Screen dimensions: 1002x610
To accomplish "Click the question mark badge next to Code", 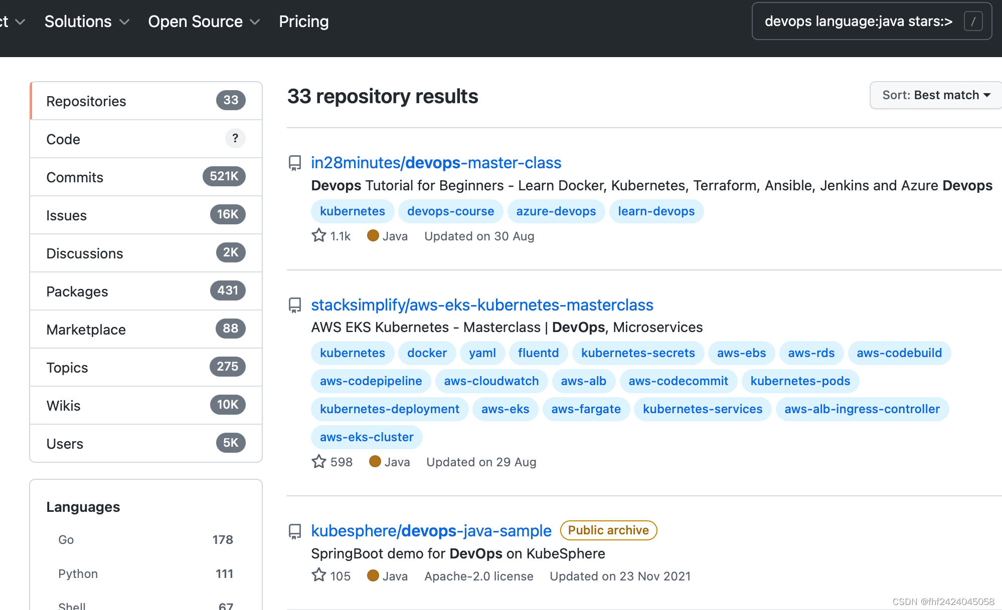I will [x=235, y=138].
